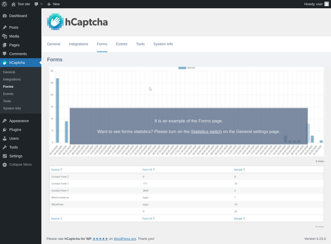The width and height of the screenshot is (331, 244).
Task: Open the WordPress logo menu
Action: tap(4, 4)
